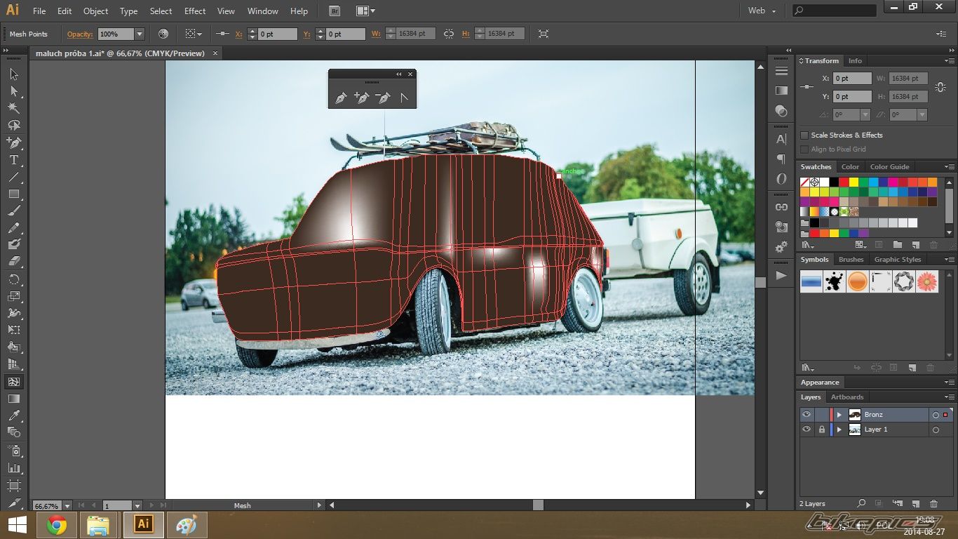Select the red flower symbol thumbnail
The height and width of the screenshot is (539, 958).
[927, 281]
